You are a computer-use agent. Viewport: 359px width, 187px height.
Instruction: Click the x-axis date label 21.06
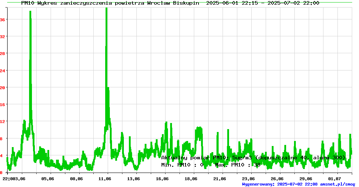tap(220, 179)
